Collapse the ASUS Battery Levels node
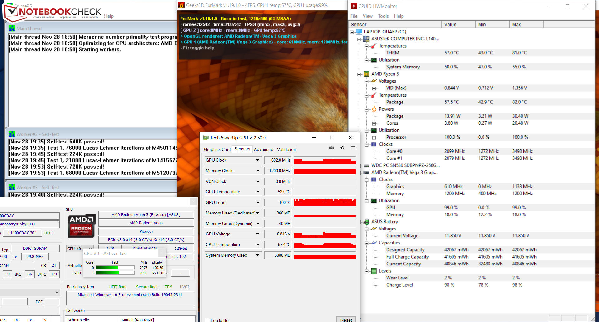This screenshot has width=599, height=322. point(367,271)
